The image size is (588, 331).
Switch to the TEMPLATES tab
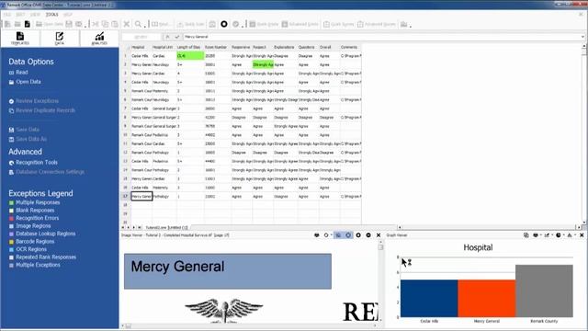pos(20,39)
